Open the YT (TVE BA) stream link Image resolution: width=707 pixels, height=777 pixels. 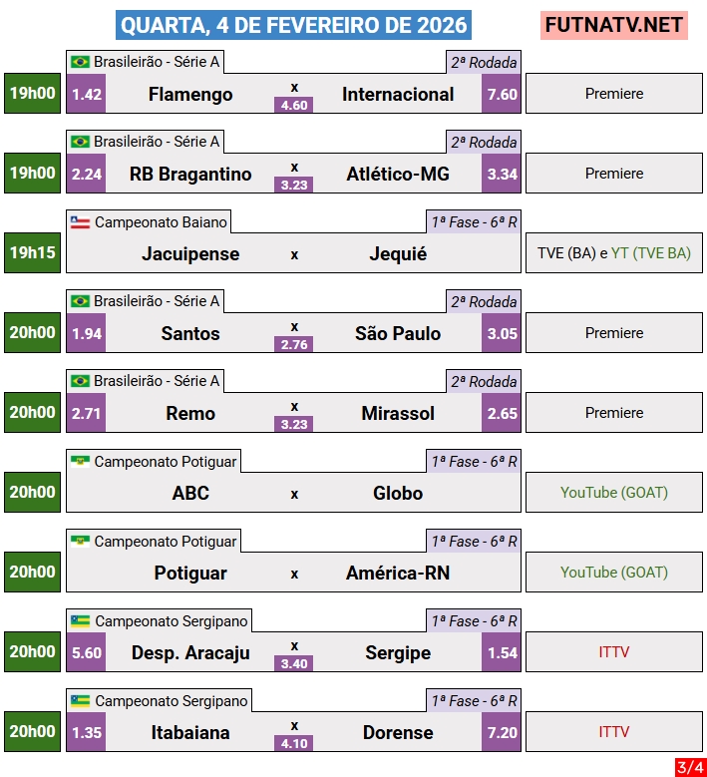point(650,253)
